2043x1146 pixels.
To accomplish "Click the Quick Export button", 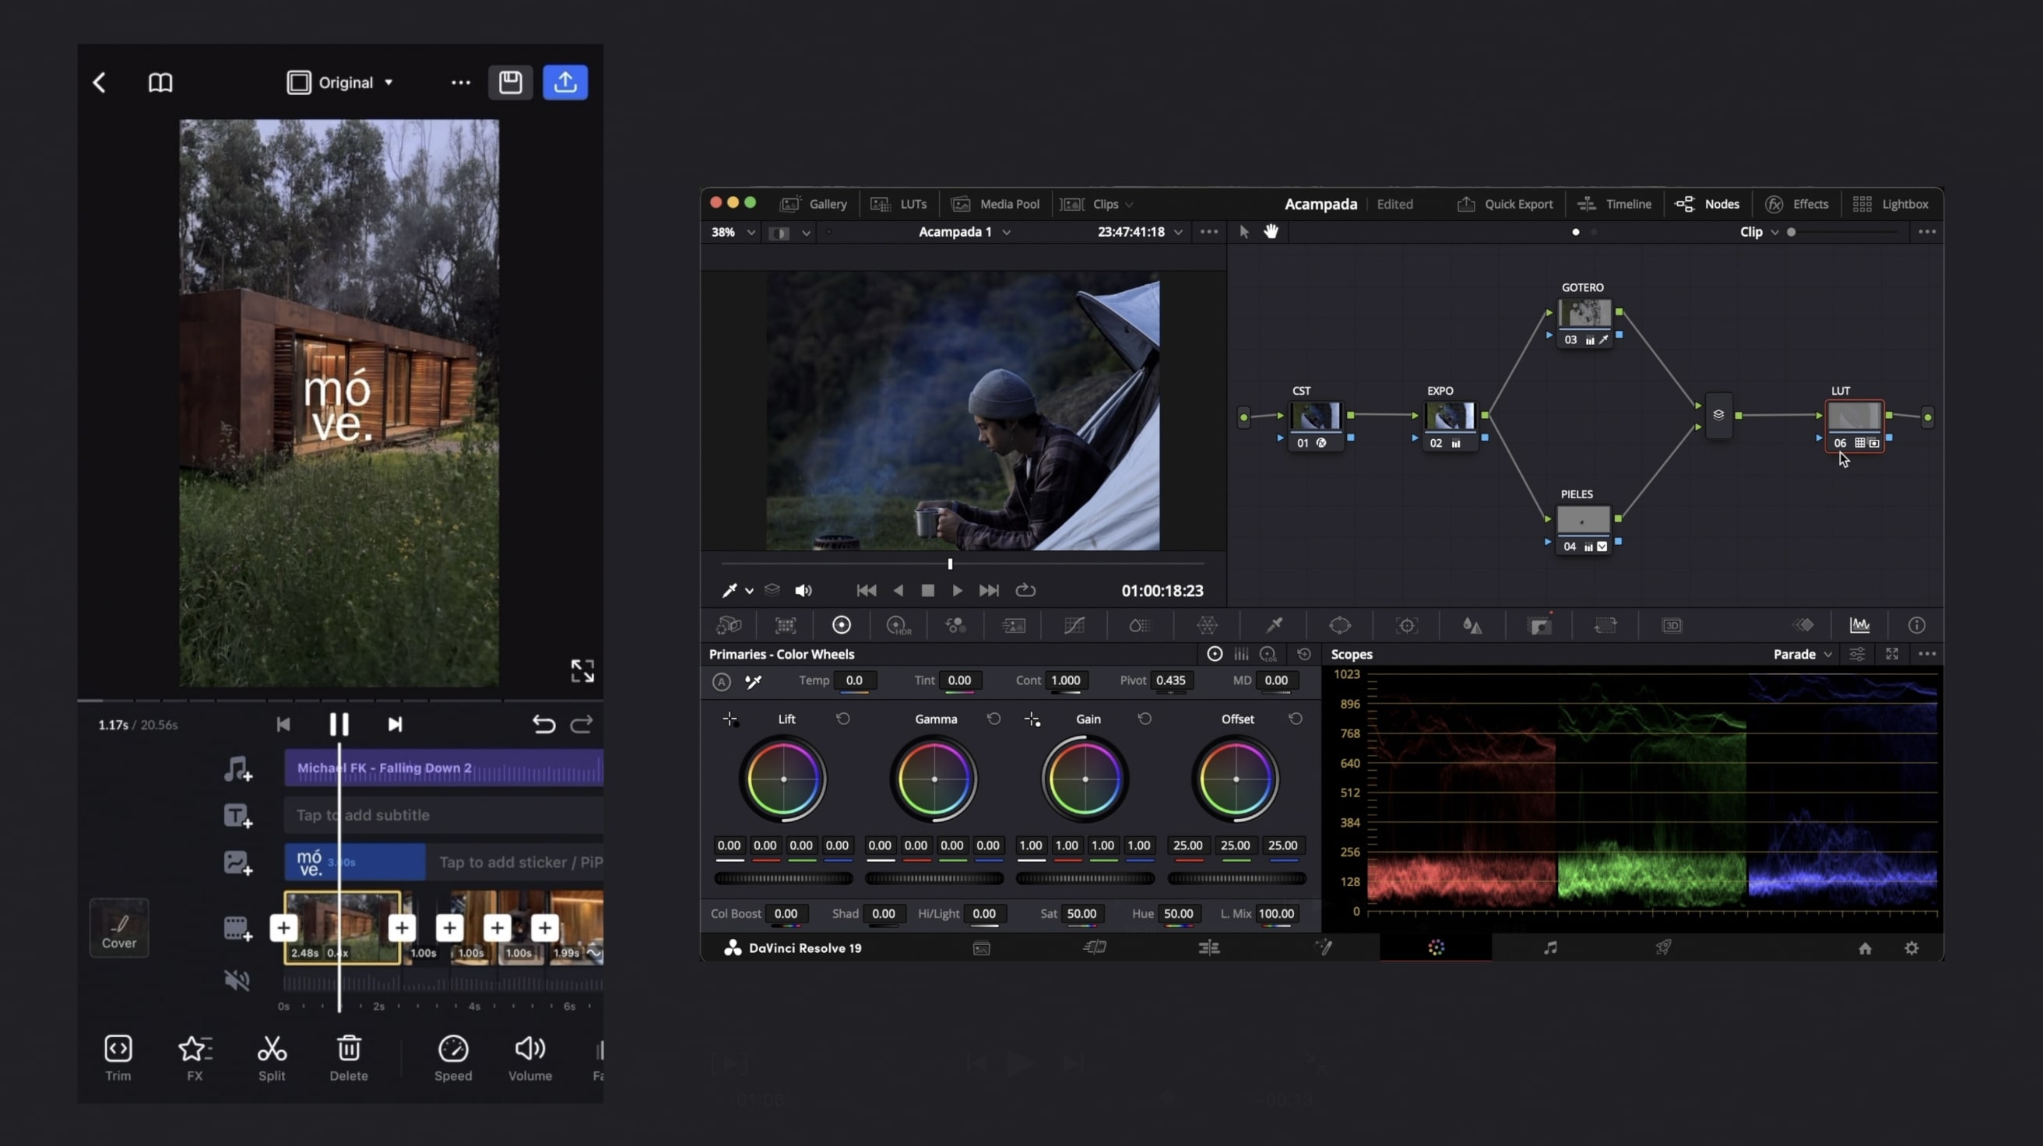I will [x=1505, y=205].
